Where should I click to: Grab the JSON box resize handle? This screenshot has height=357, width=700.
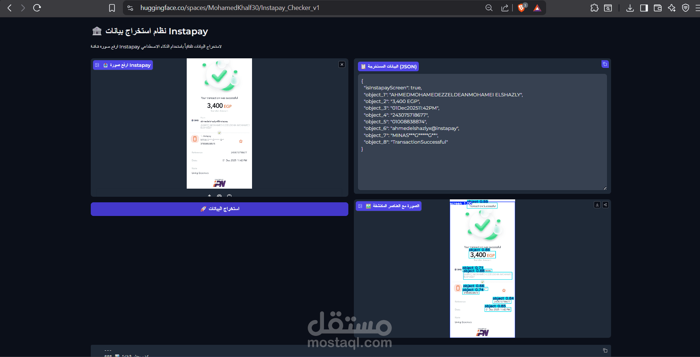(x=605, y=188)
